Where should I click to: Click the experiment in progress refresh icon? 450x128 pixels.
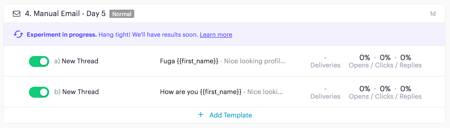[18, 35]
